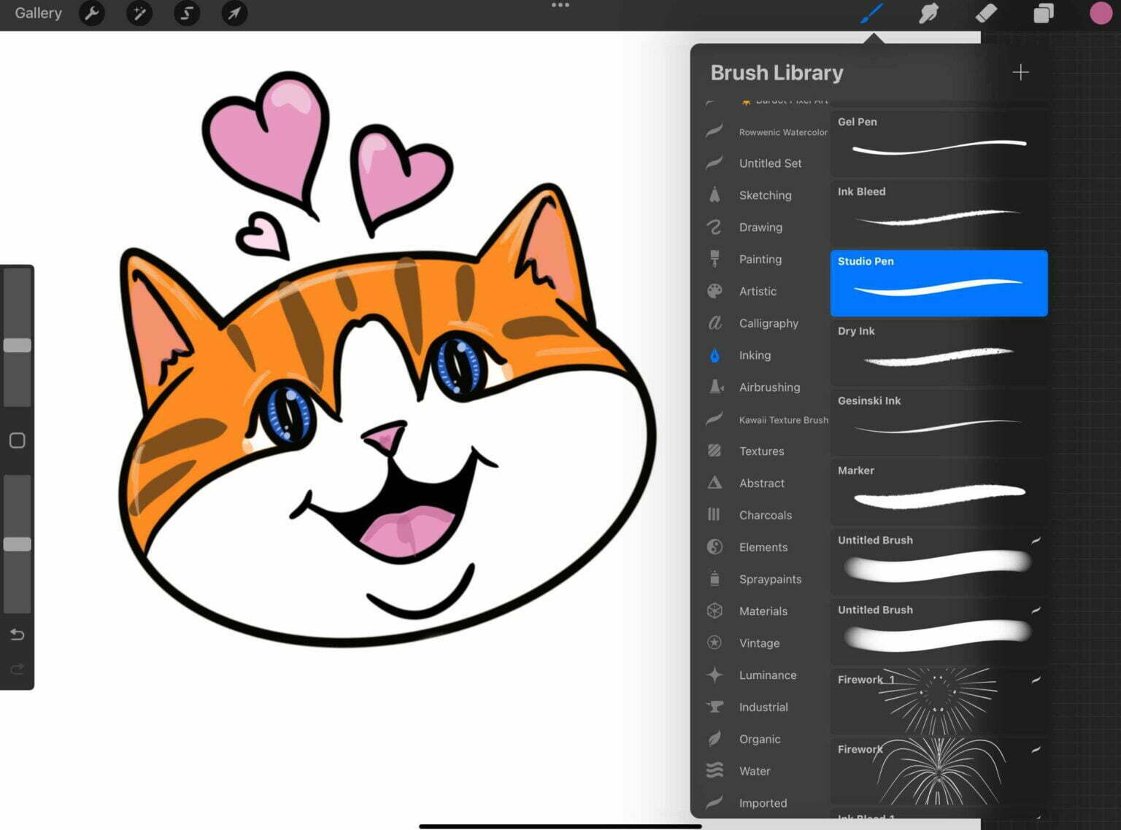1121x830 pixels.
Task: Open the Layers panel
Action: [x=1042, y=13]
